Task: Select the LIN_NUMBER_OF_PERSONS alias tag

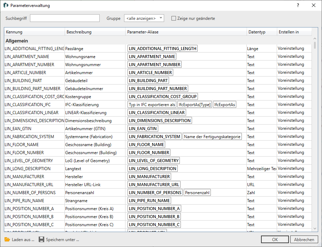Action: click(155, 192)
